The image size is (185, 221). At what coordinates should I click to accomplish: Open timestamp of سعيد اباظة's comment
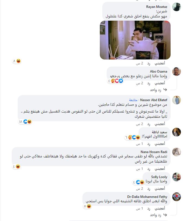point(139,144)
